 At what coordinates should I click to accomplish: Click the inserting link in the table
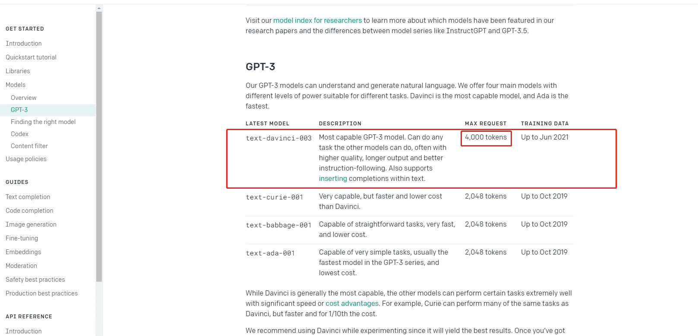click(332, 178)
